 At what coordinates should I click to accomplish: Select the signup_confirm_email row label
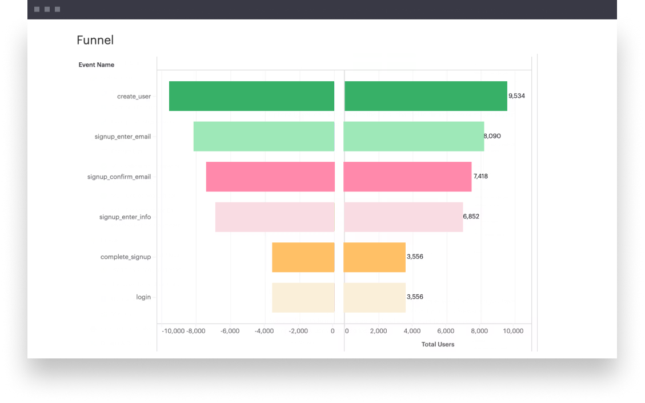coord(119,177)
